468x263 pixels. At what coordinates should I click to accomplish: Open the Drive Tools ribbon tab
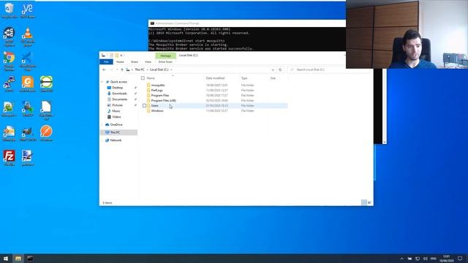pos(165,61)
